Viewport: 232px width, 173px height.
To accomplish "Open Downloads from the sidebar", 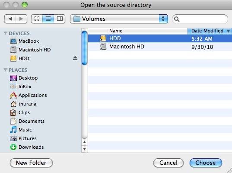I will (31, 147).
